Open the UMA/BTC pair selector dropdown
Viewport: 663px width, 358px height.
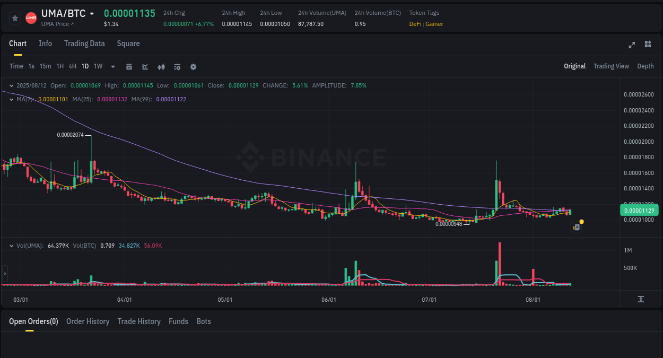[x=92, y=13]
